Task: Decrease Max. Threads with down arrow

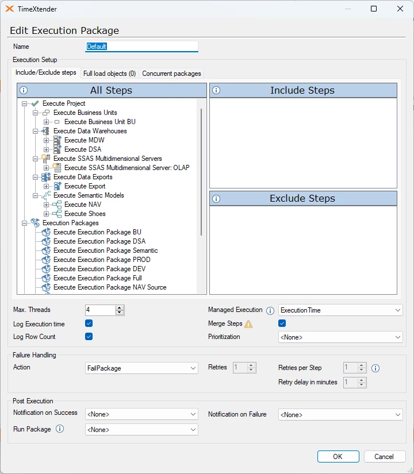Action: click(x=120, y=313)
